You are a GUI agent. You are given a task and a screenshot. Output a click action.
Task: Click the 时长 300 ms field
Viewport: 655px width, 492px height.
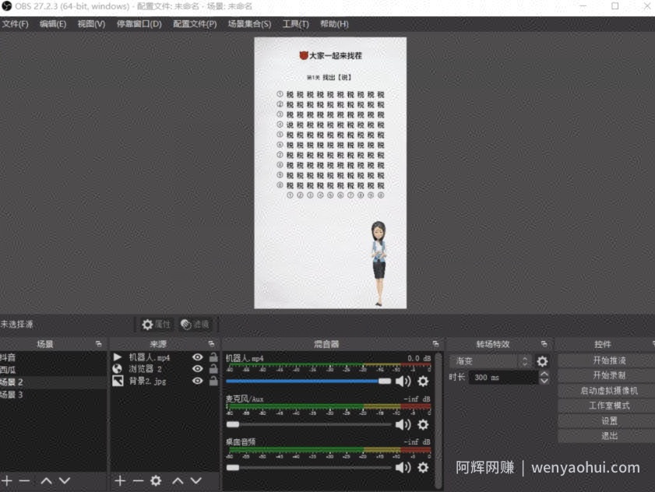[503, 377]
